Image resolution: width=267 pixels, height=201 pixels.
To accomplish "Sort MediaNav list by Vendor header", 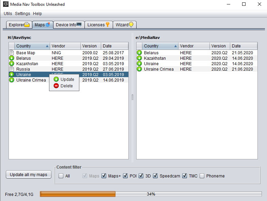I will click(x=194, y=46).
